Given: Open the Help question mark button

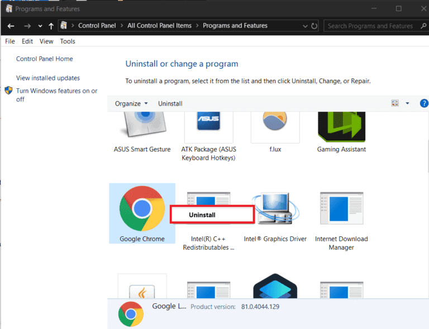Looking at the screenshot, I should click(424, 103).
